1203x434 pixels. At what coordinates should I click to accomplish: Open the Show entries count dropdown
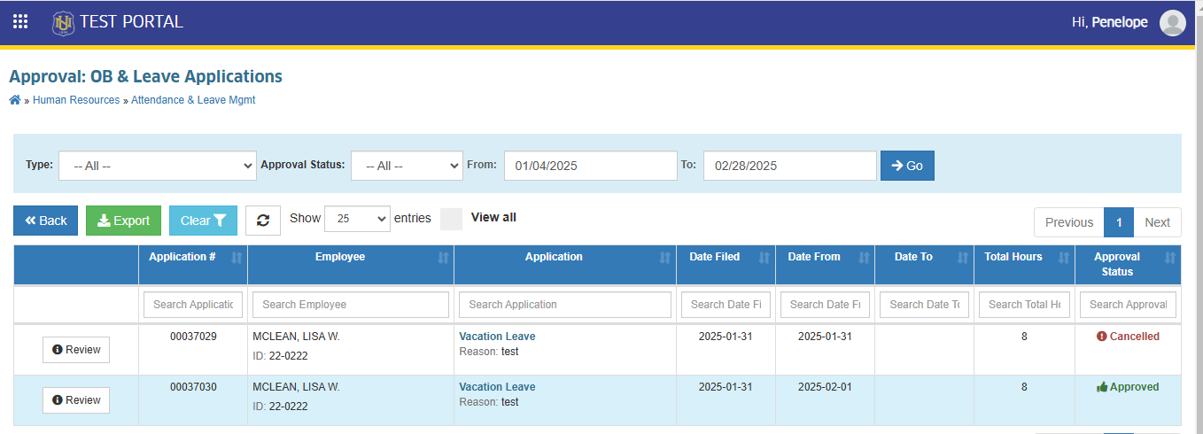pyautogui.click(x=358, y=219)
